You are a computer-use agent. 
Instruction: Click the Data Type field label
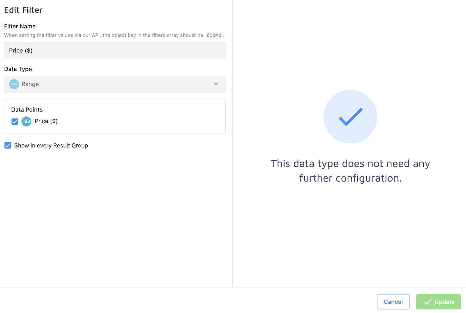coord(18,69)
